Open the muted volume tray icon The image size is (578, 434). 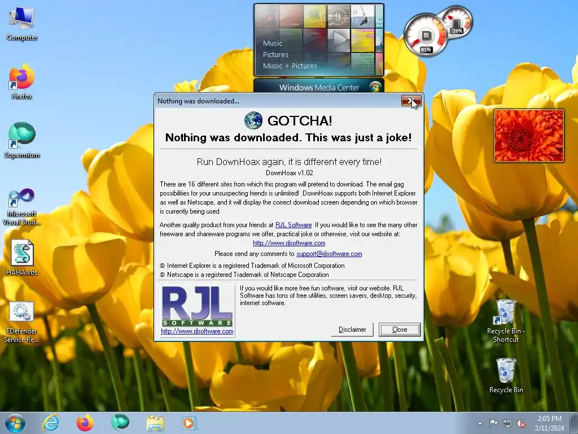coord(521,423)
